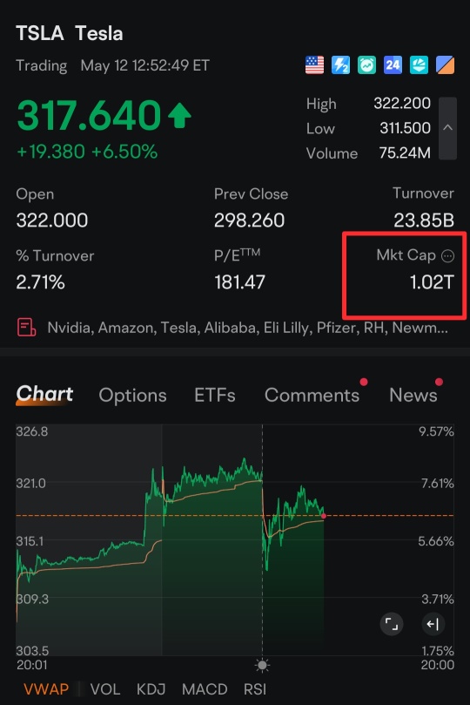The width and height of the screenshot is (470, 705).
Task: Toggle the VWAP indicator
Action: [46, 688]
